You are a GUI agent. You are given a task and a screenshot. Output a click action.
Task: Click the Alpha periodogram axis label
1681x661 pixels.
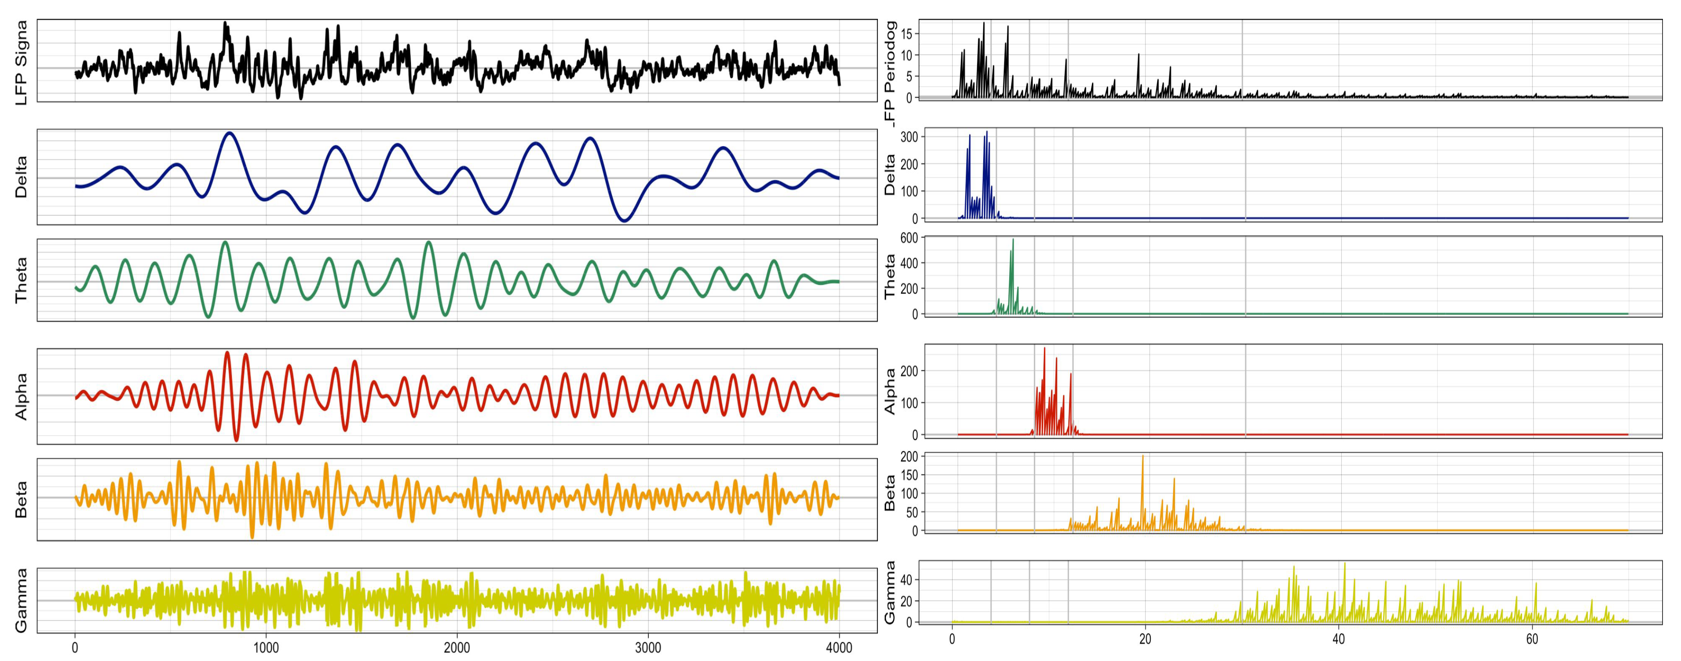(890, 392)
